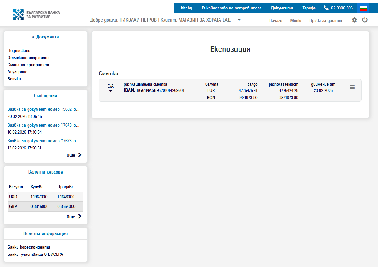Image resolution: width=378 pixels, height=267 pixels.
Task: Click the power logout icon
Action: [365, 20]
